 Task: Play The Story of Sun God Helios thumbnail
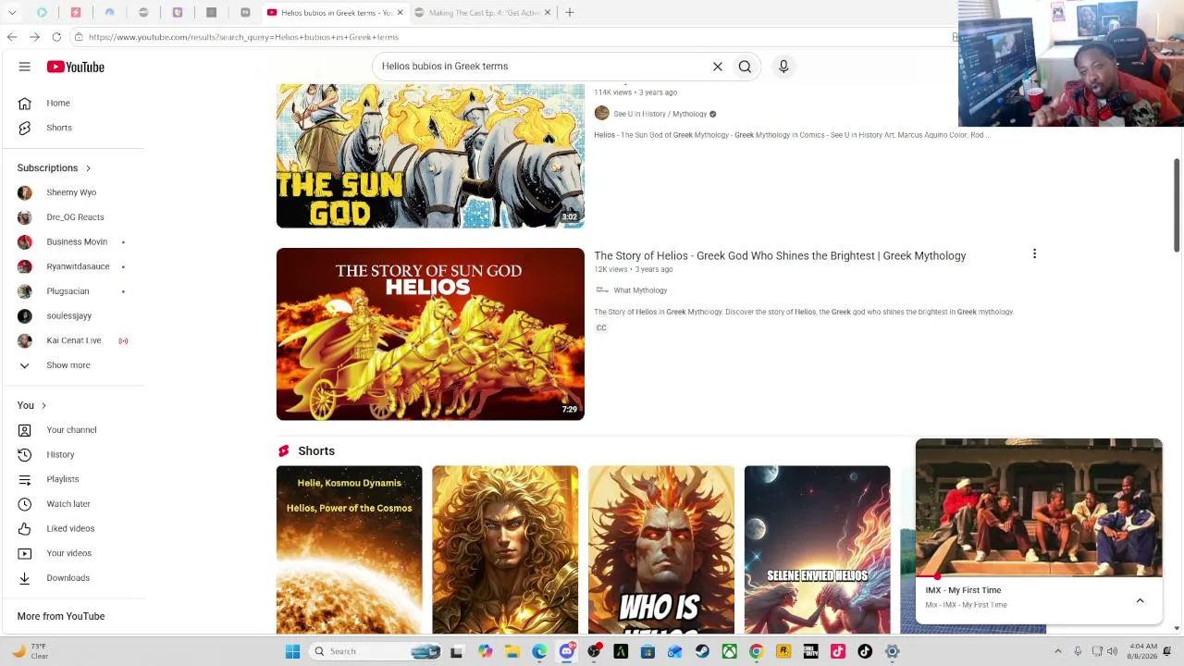(x=430, y=334)
